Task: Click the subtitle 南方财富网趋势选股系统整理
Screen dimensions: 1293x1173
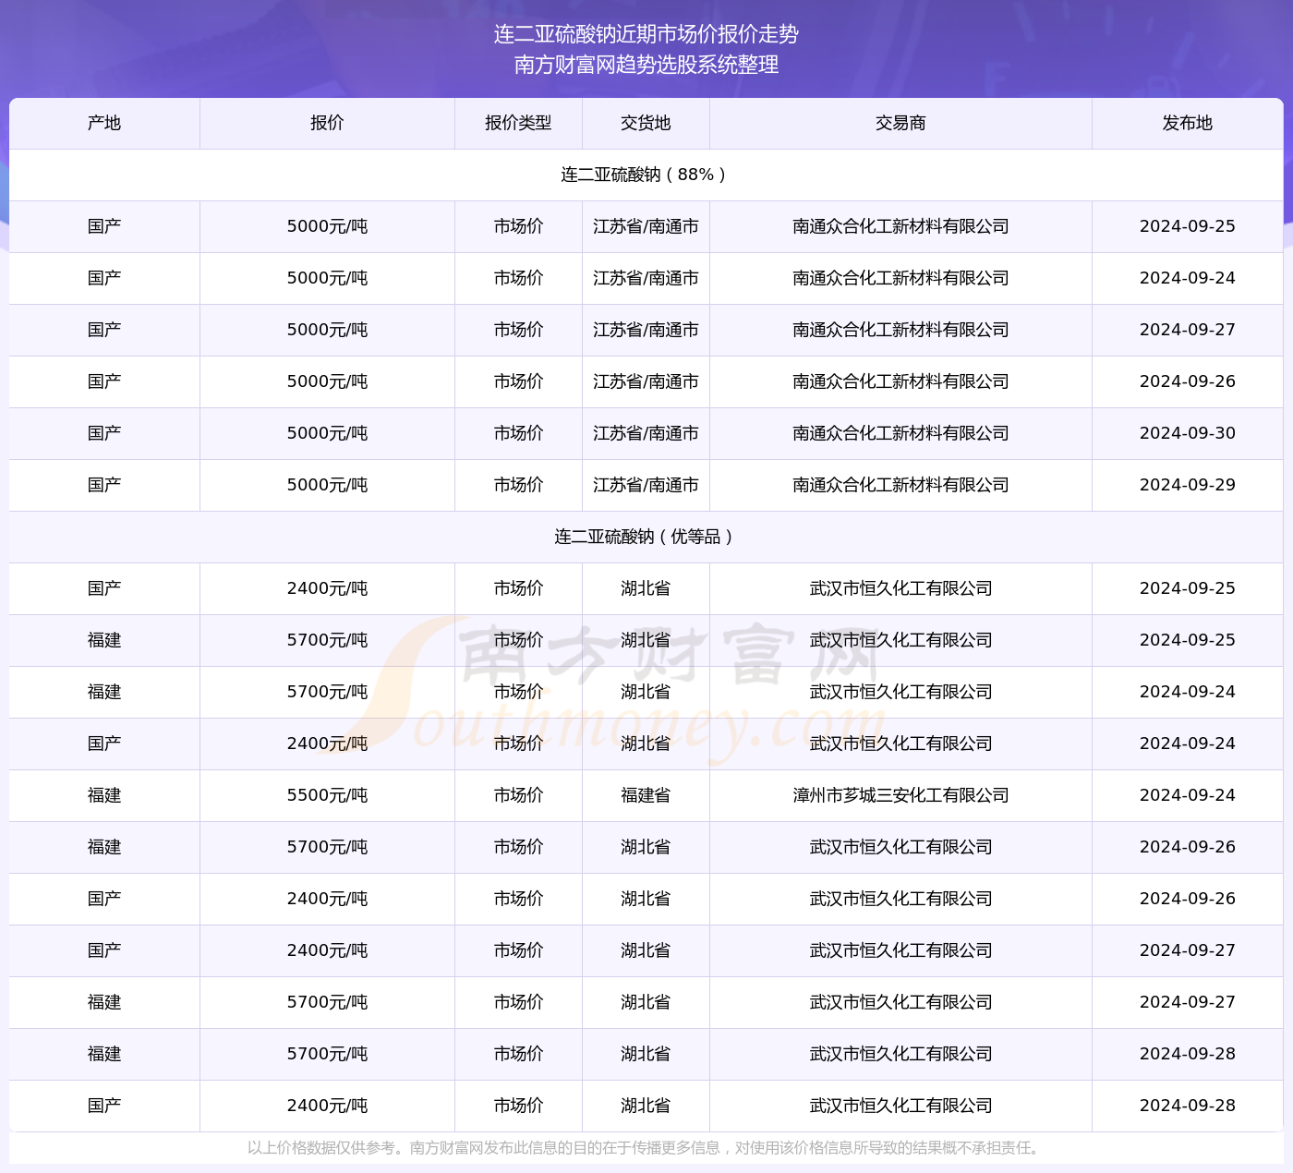Action: tap(646, 65)
